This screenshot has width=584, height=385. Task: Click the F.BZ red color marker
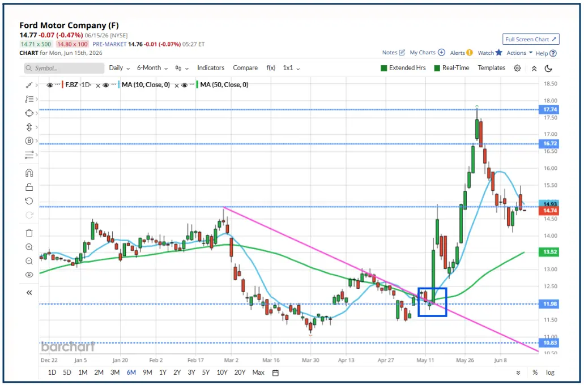[62, 85]
